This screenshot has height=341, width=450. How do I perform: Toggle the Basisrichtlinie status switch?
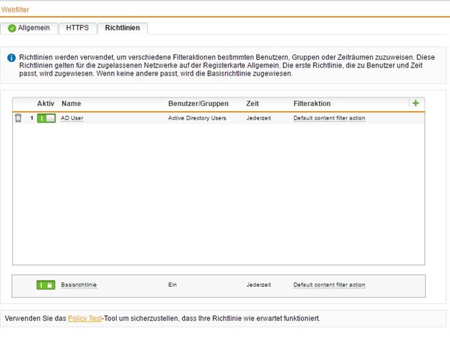(46, 285)
